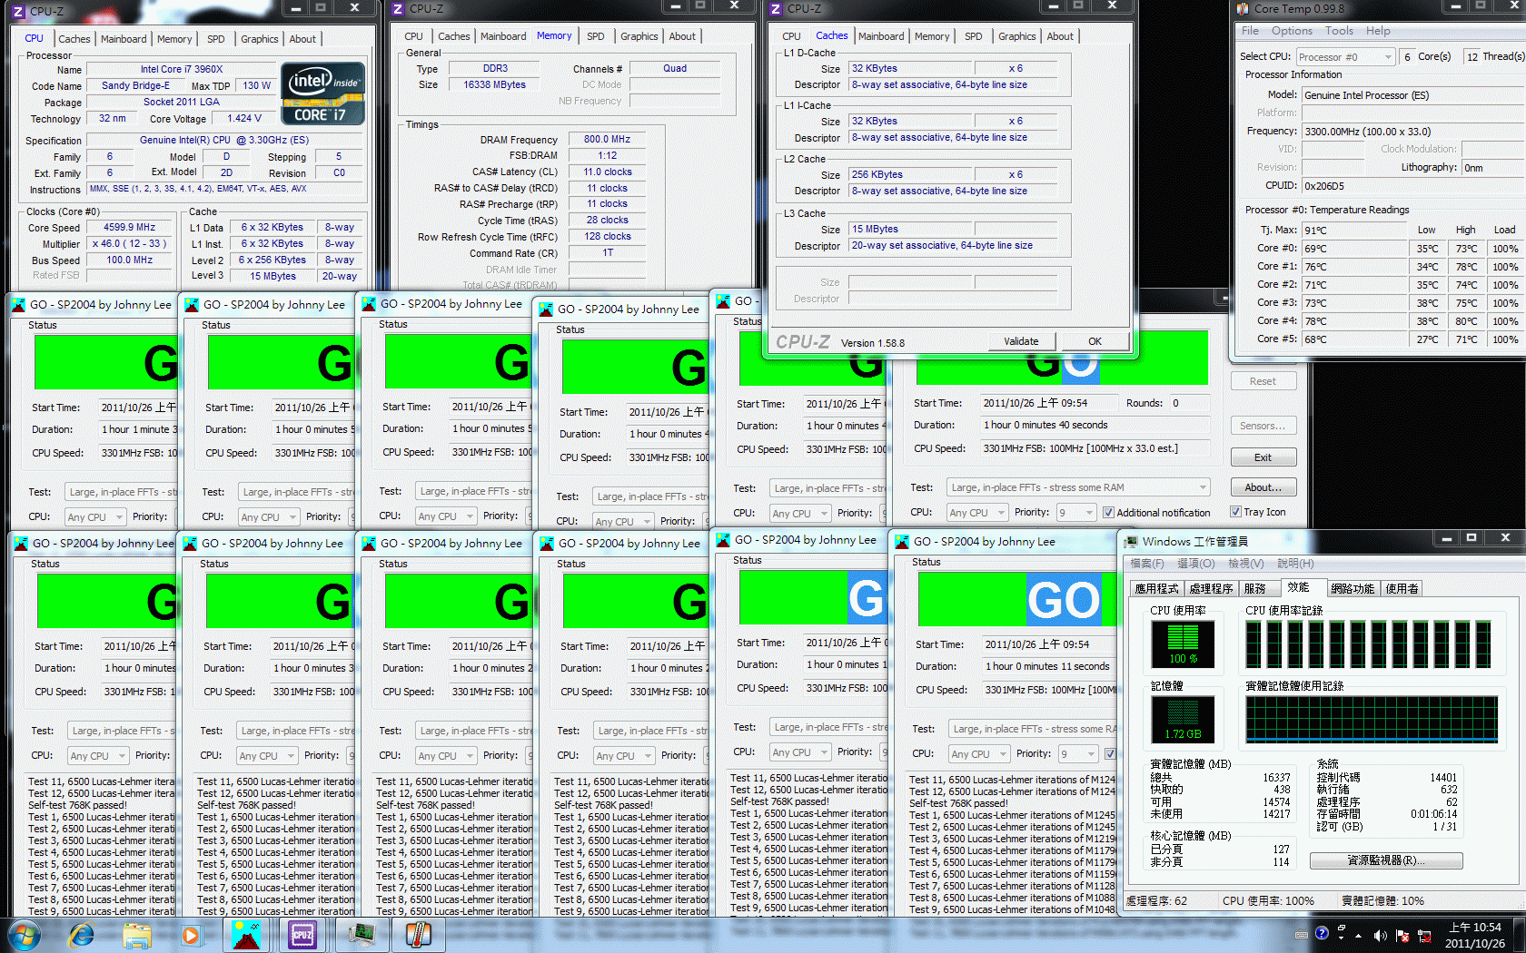Open Core Temp Tools menu

click(x=1339, y=31)
